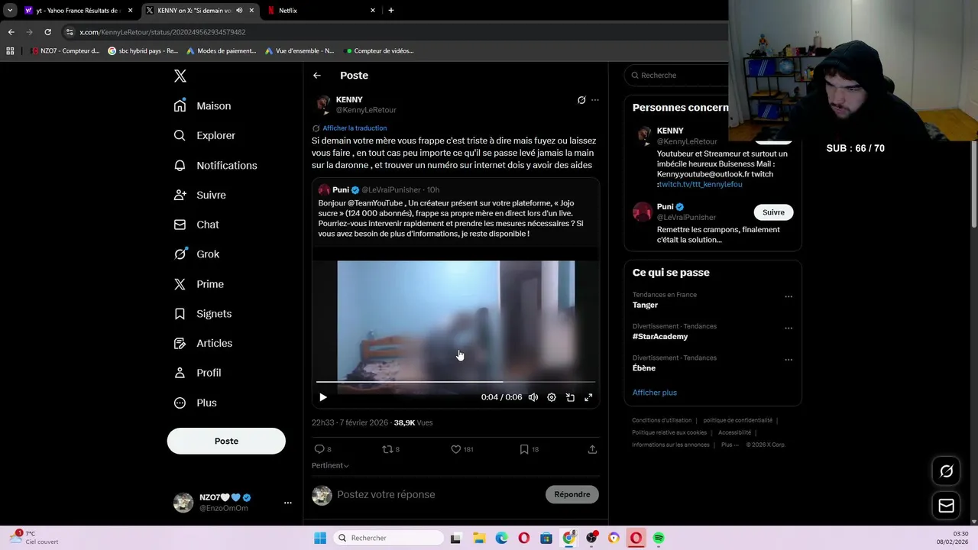Like the post with 181 likes

[456, 449]
